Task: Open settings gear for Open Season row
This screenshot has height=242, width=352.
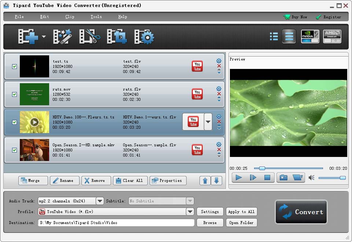Action: tap(219, 144)
